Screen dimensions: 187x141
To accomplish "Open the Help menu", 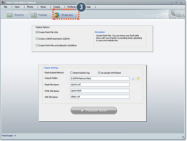I will (x=88, y=7).
